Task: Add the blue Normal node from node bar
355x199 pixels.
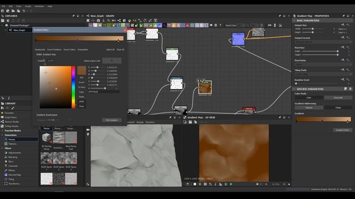Action: pyautogui.click(x=160, y=25)
